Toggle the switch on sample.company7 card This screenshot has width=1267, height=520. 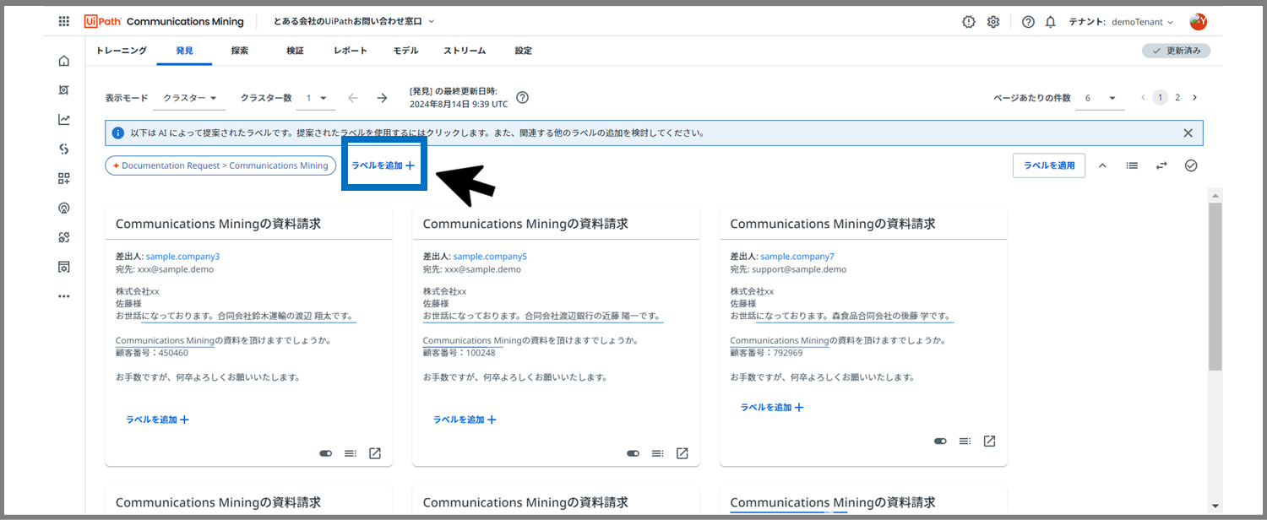tap(941, 441)
